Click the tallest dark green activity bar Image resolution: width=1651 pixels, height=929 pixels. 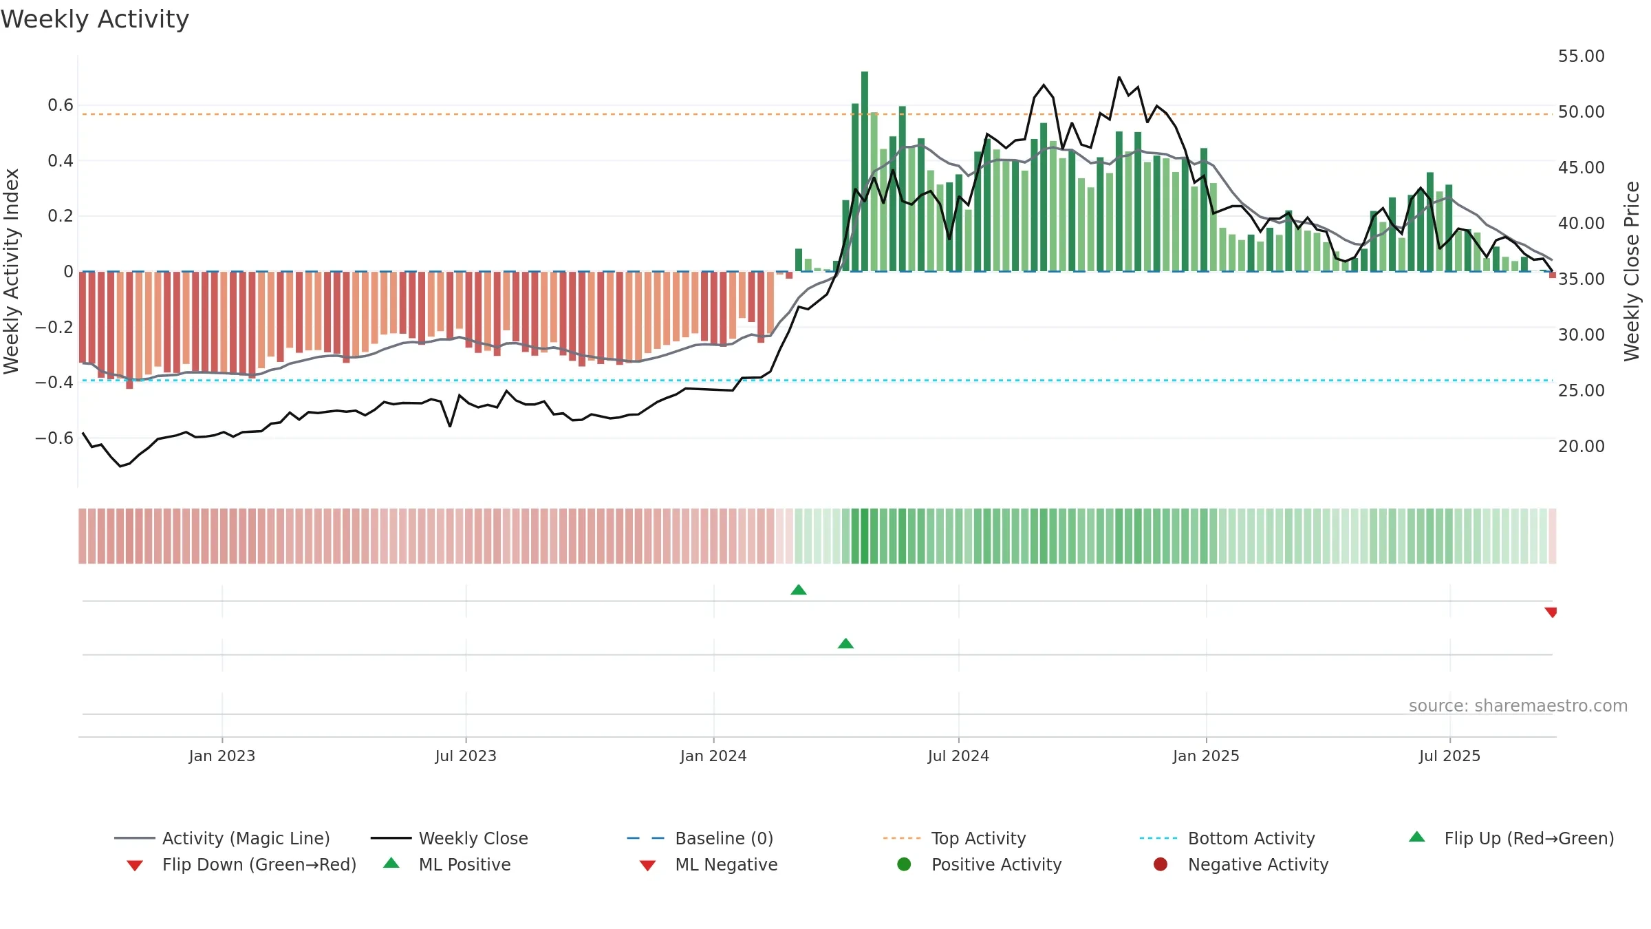[x=865, y=171]
